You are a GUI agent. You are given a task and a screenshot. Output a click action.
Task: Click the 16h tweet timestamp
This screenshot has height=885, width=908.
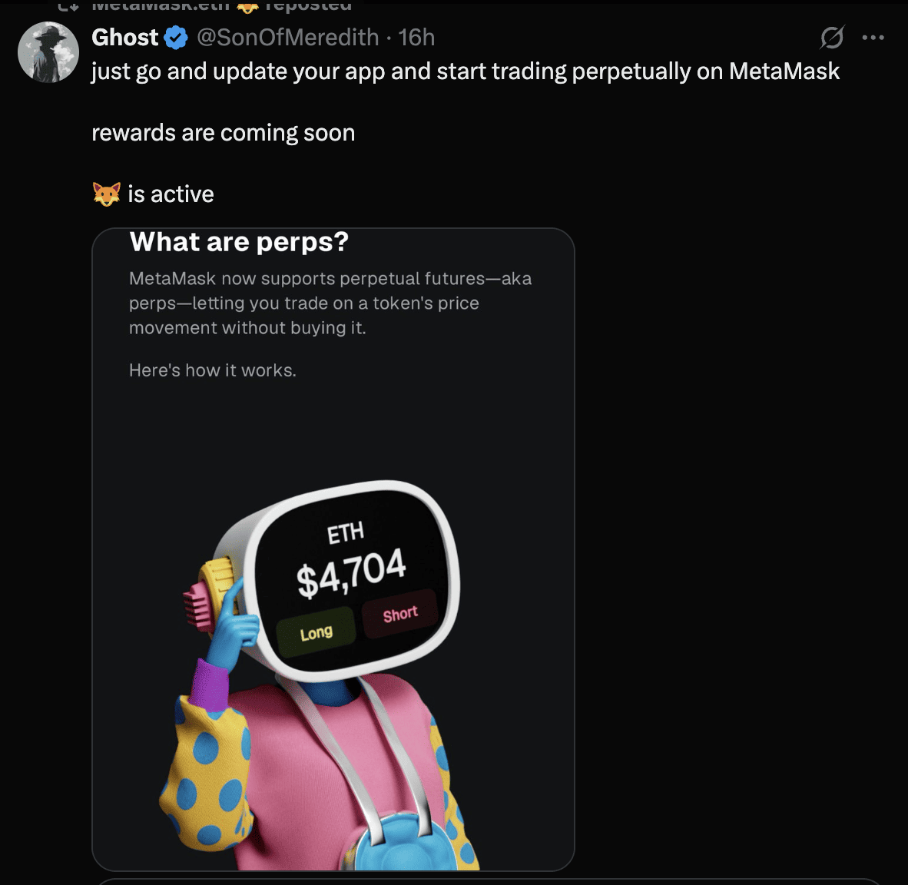(x=417, y=38)
